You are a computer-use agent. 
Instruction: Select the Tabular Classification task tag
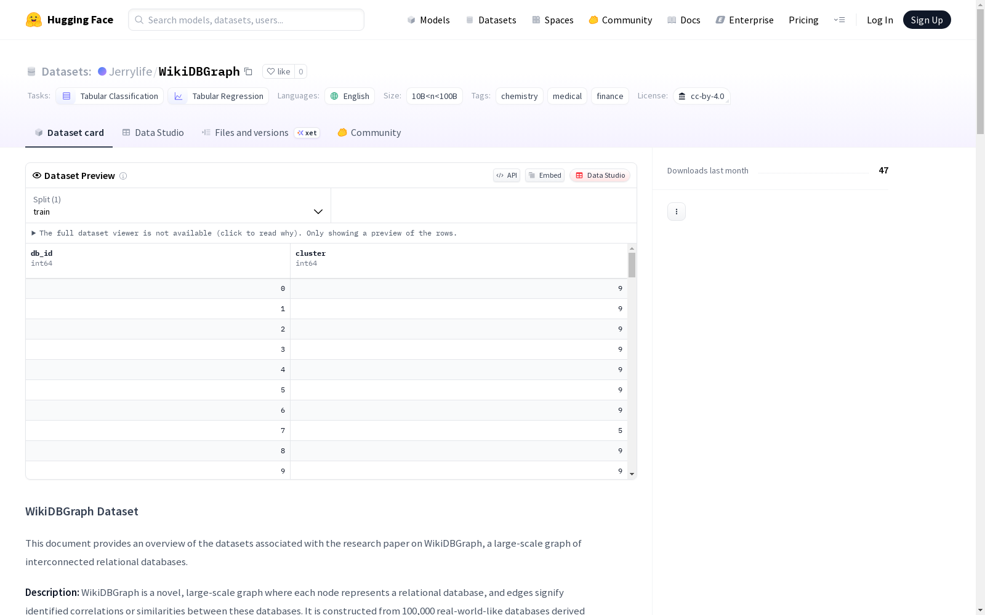click(110, 96)
